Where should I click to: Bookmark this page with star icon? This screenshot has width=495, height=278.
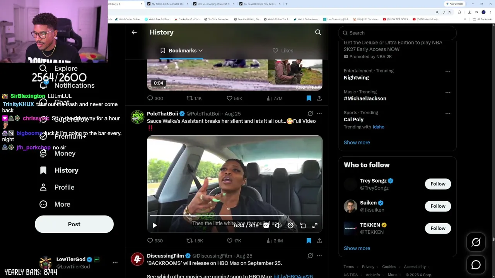tap(449, 12)
